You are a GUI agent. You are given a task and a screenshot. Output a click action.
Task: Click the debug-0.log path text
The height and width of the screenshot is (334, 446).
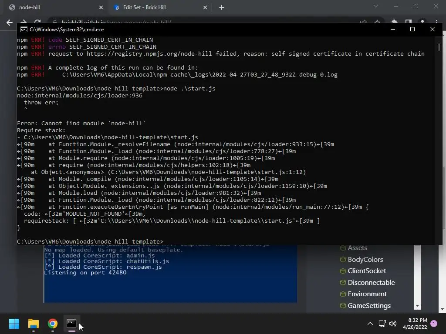point(199,75)
